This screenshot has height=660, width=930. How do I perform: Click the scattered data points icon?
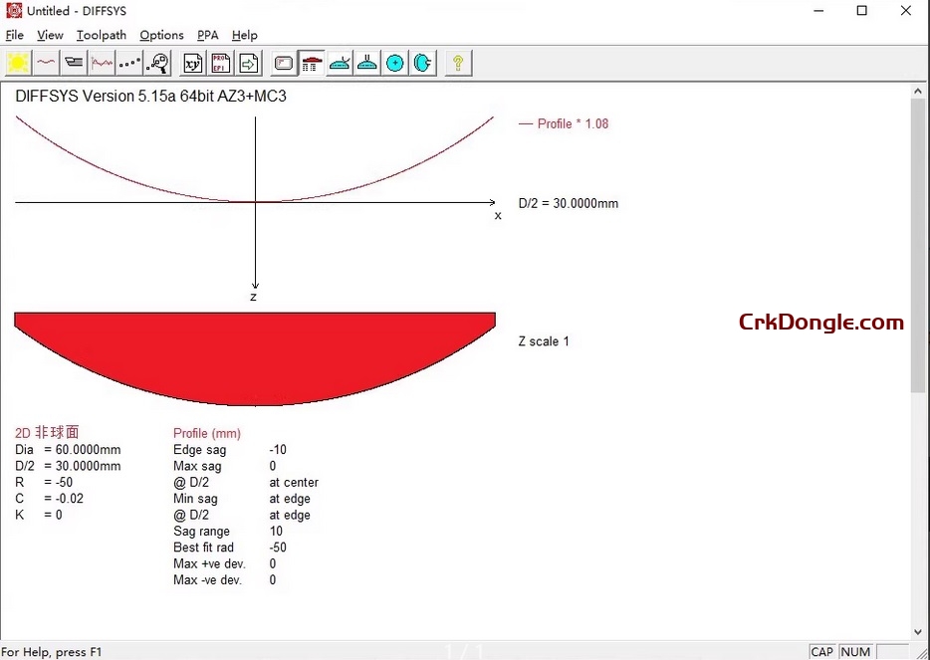128,62
